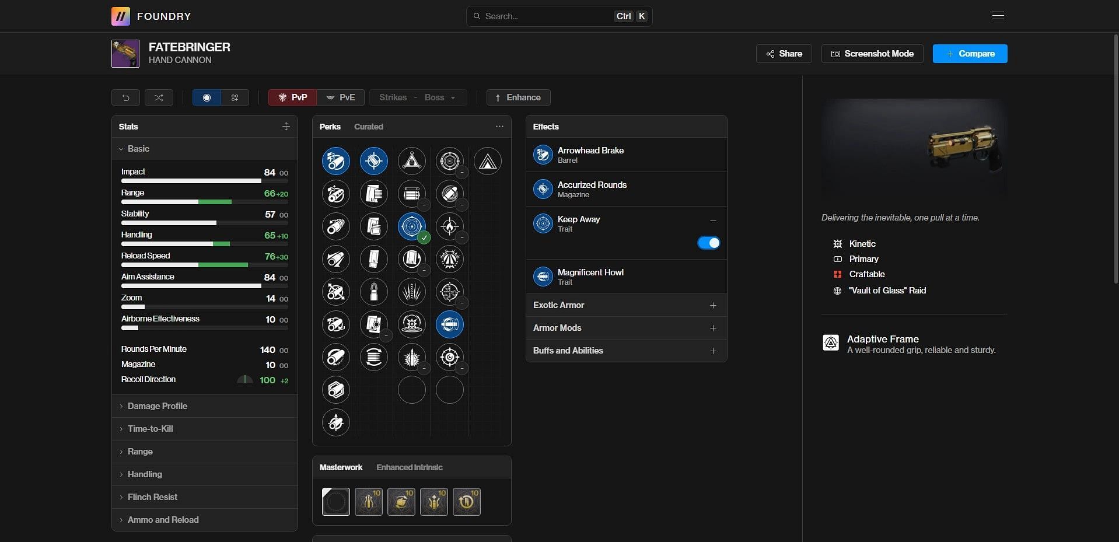Select the circular-arrows magazine perk icon

pos(374,357)
